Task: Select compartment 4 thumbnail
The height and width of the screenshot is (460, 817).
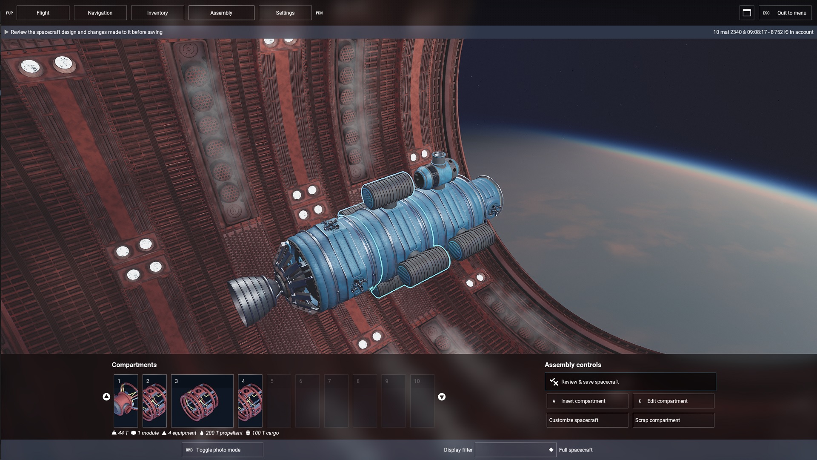Action: 250,401
